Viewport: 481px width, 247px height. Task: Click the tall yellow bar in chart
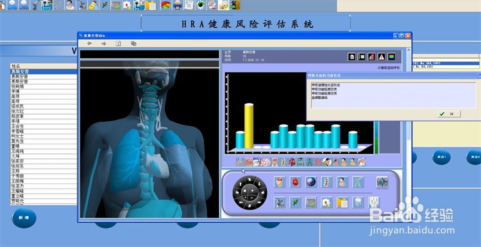(x=249, y=126)
